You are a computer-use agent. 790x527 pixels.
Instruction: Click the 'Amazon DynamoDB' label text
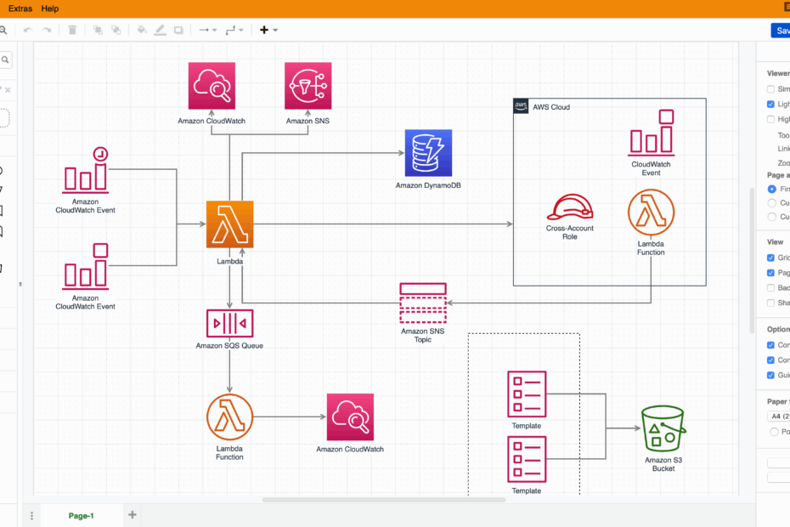(x=428, y=185)
